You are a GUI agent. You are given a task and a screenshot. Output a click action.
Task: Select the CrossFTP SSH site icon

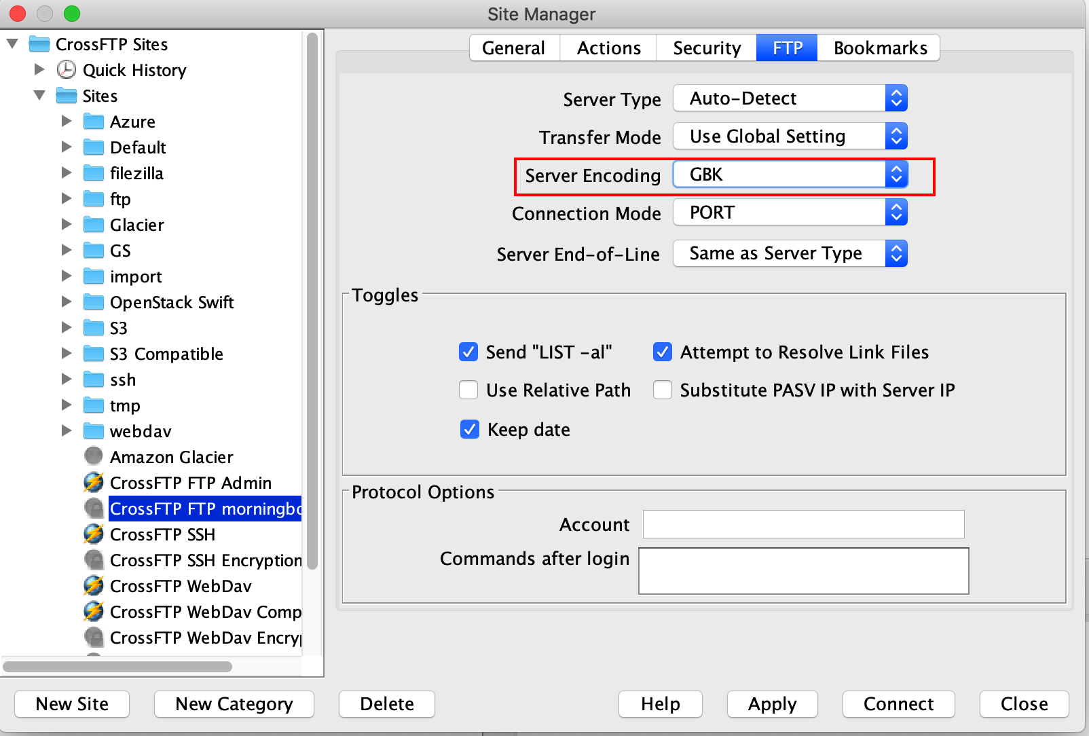click(x=94, y=534)
